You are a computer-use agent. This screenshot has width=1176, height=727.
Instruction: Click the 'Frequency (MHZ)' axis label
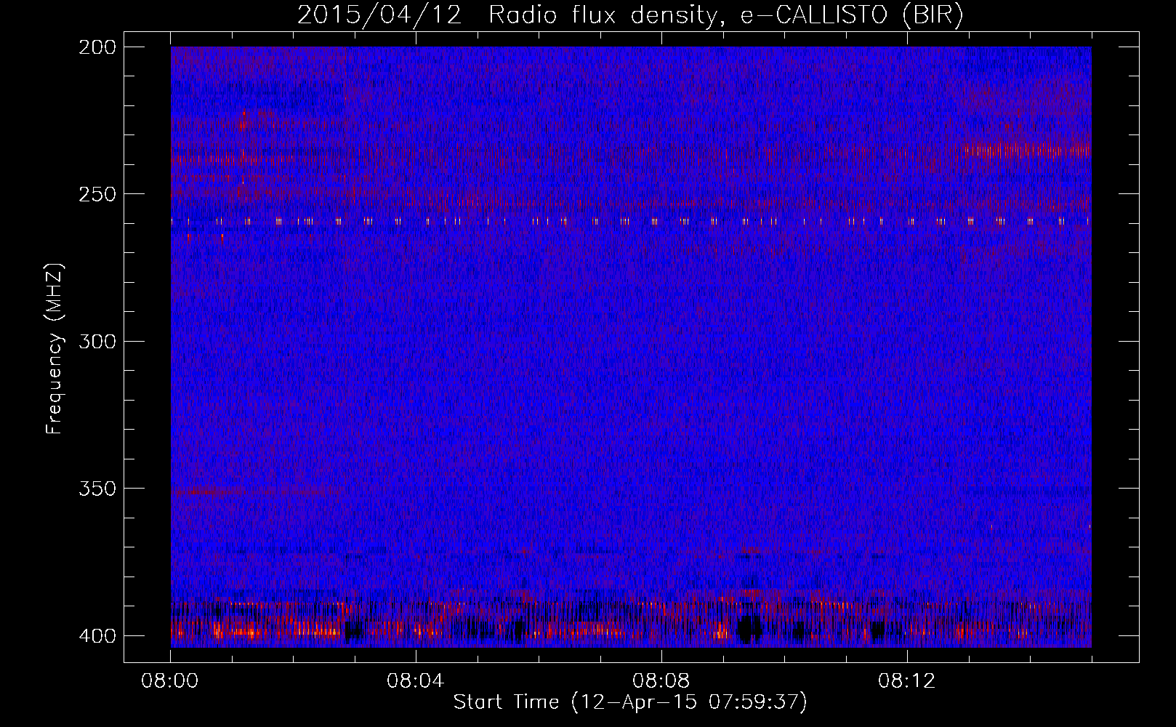(x=55, y=349)
